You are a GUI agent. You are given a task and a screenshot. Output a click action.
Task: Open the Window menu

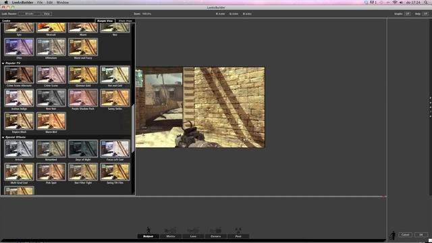(x=63, y=2)
